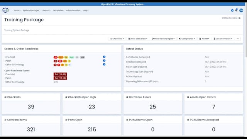Expand the Checklists dropdown
Screen dimensions: 247x139
click(x=117, y=39)
